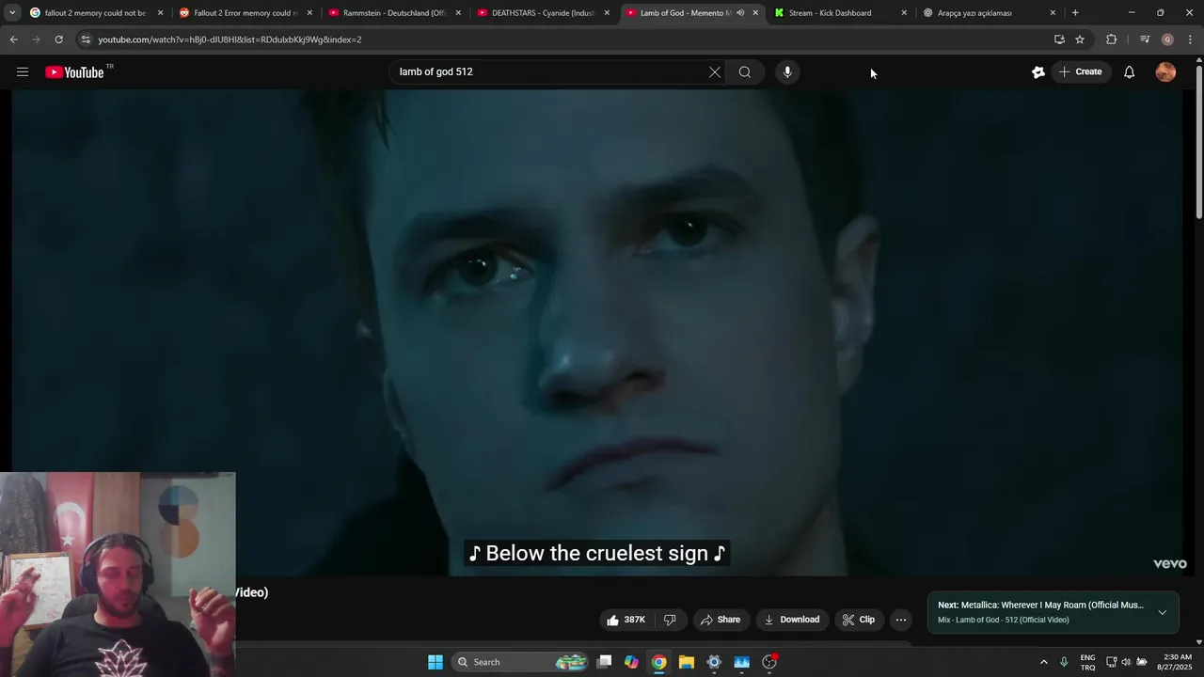Mute the Lamb of God tab audio icon
1204x677 pixels.
coord(740,13)
